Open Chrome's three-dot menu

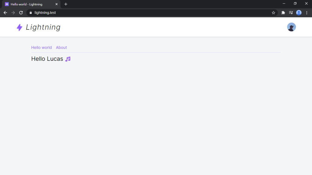coord(307,13)
